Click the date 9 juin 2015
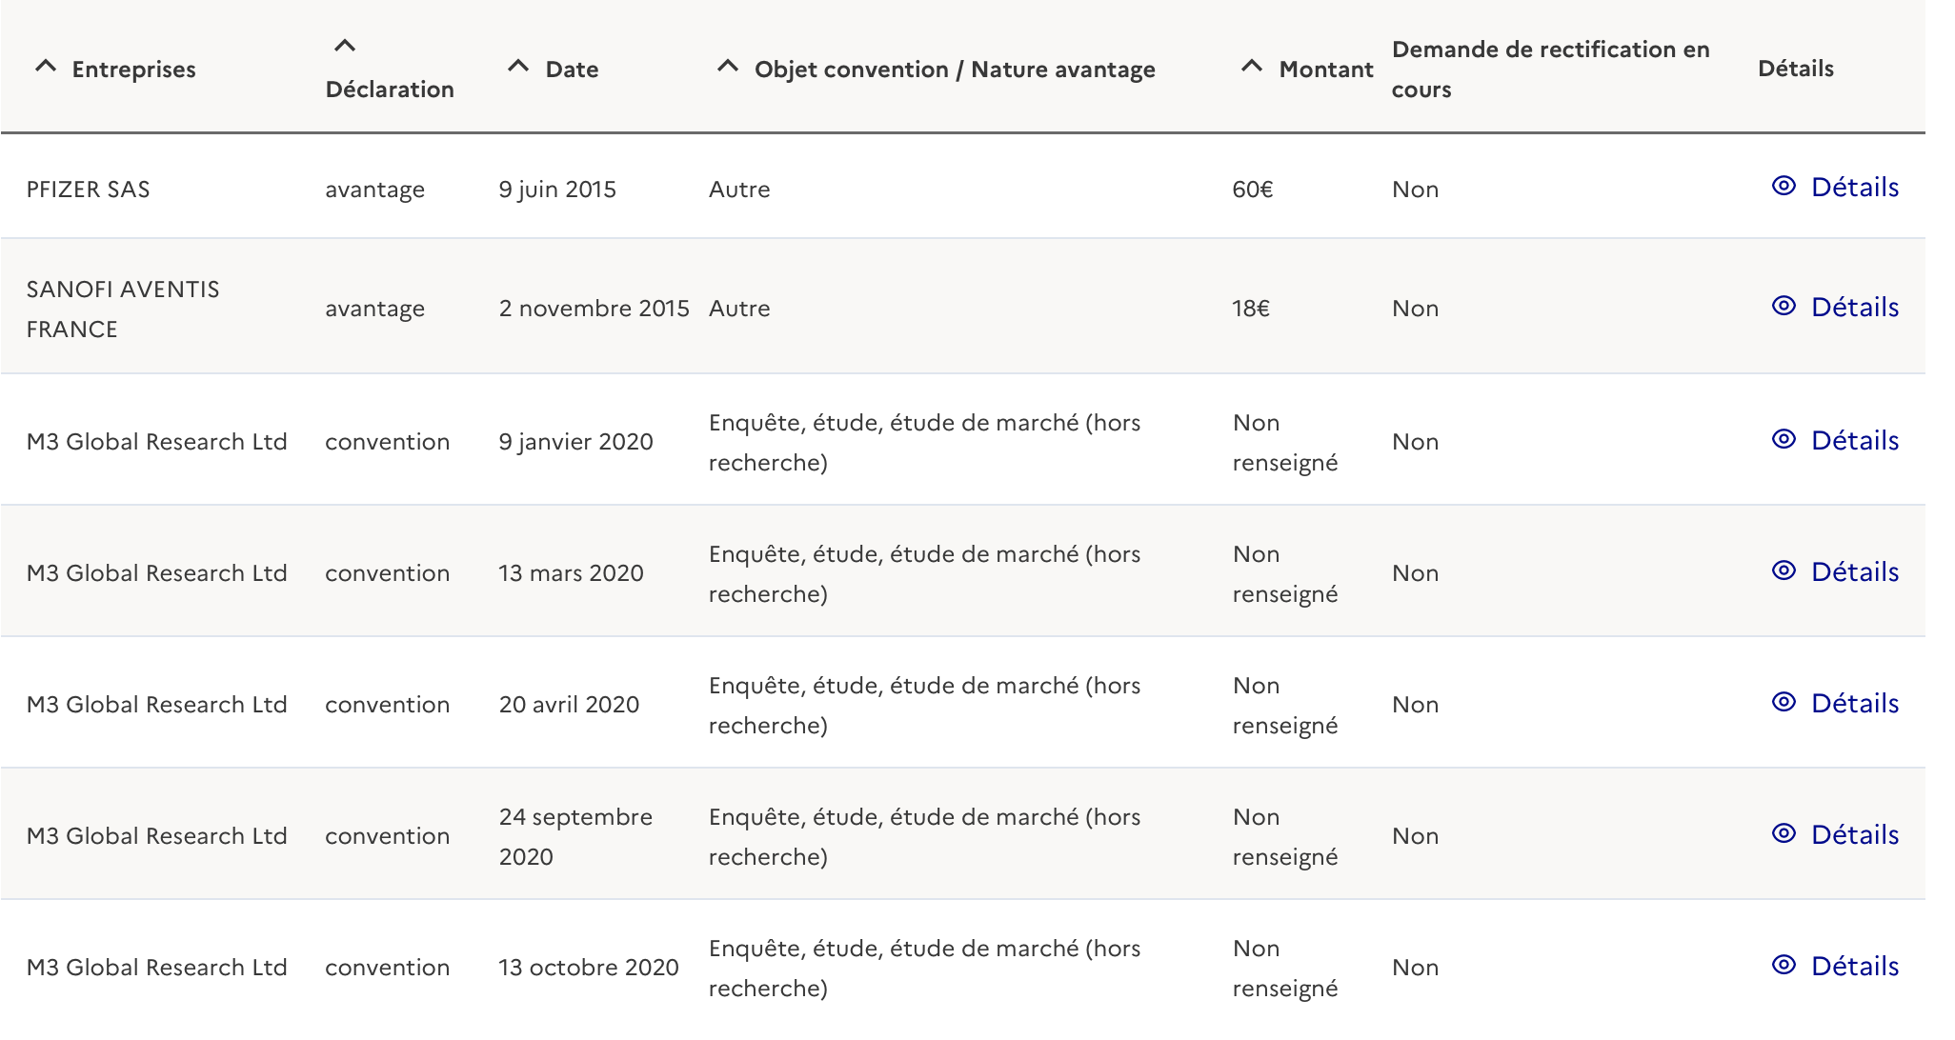The width and height of the screenshot is (1955, 1040). pos(557,190)
